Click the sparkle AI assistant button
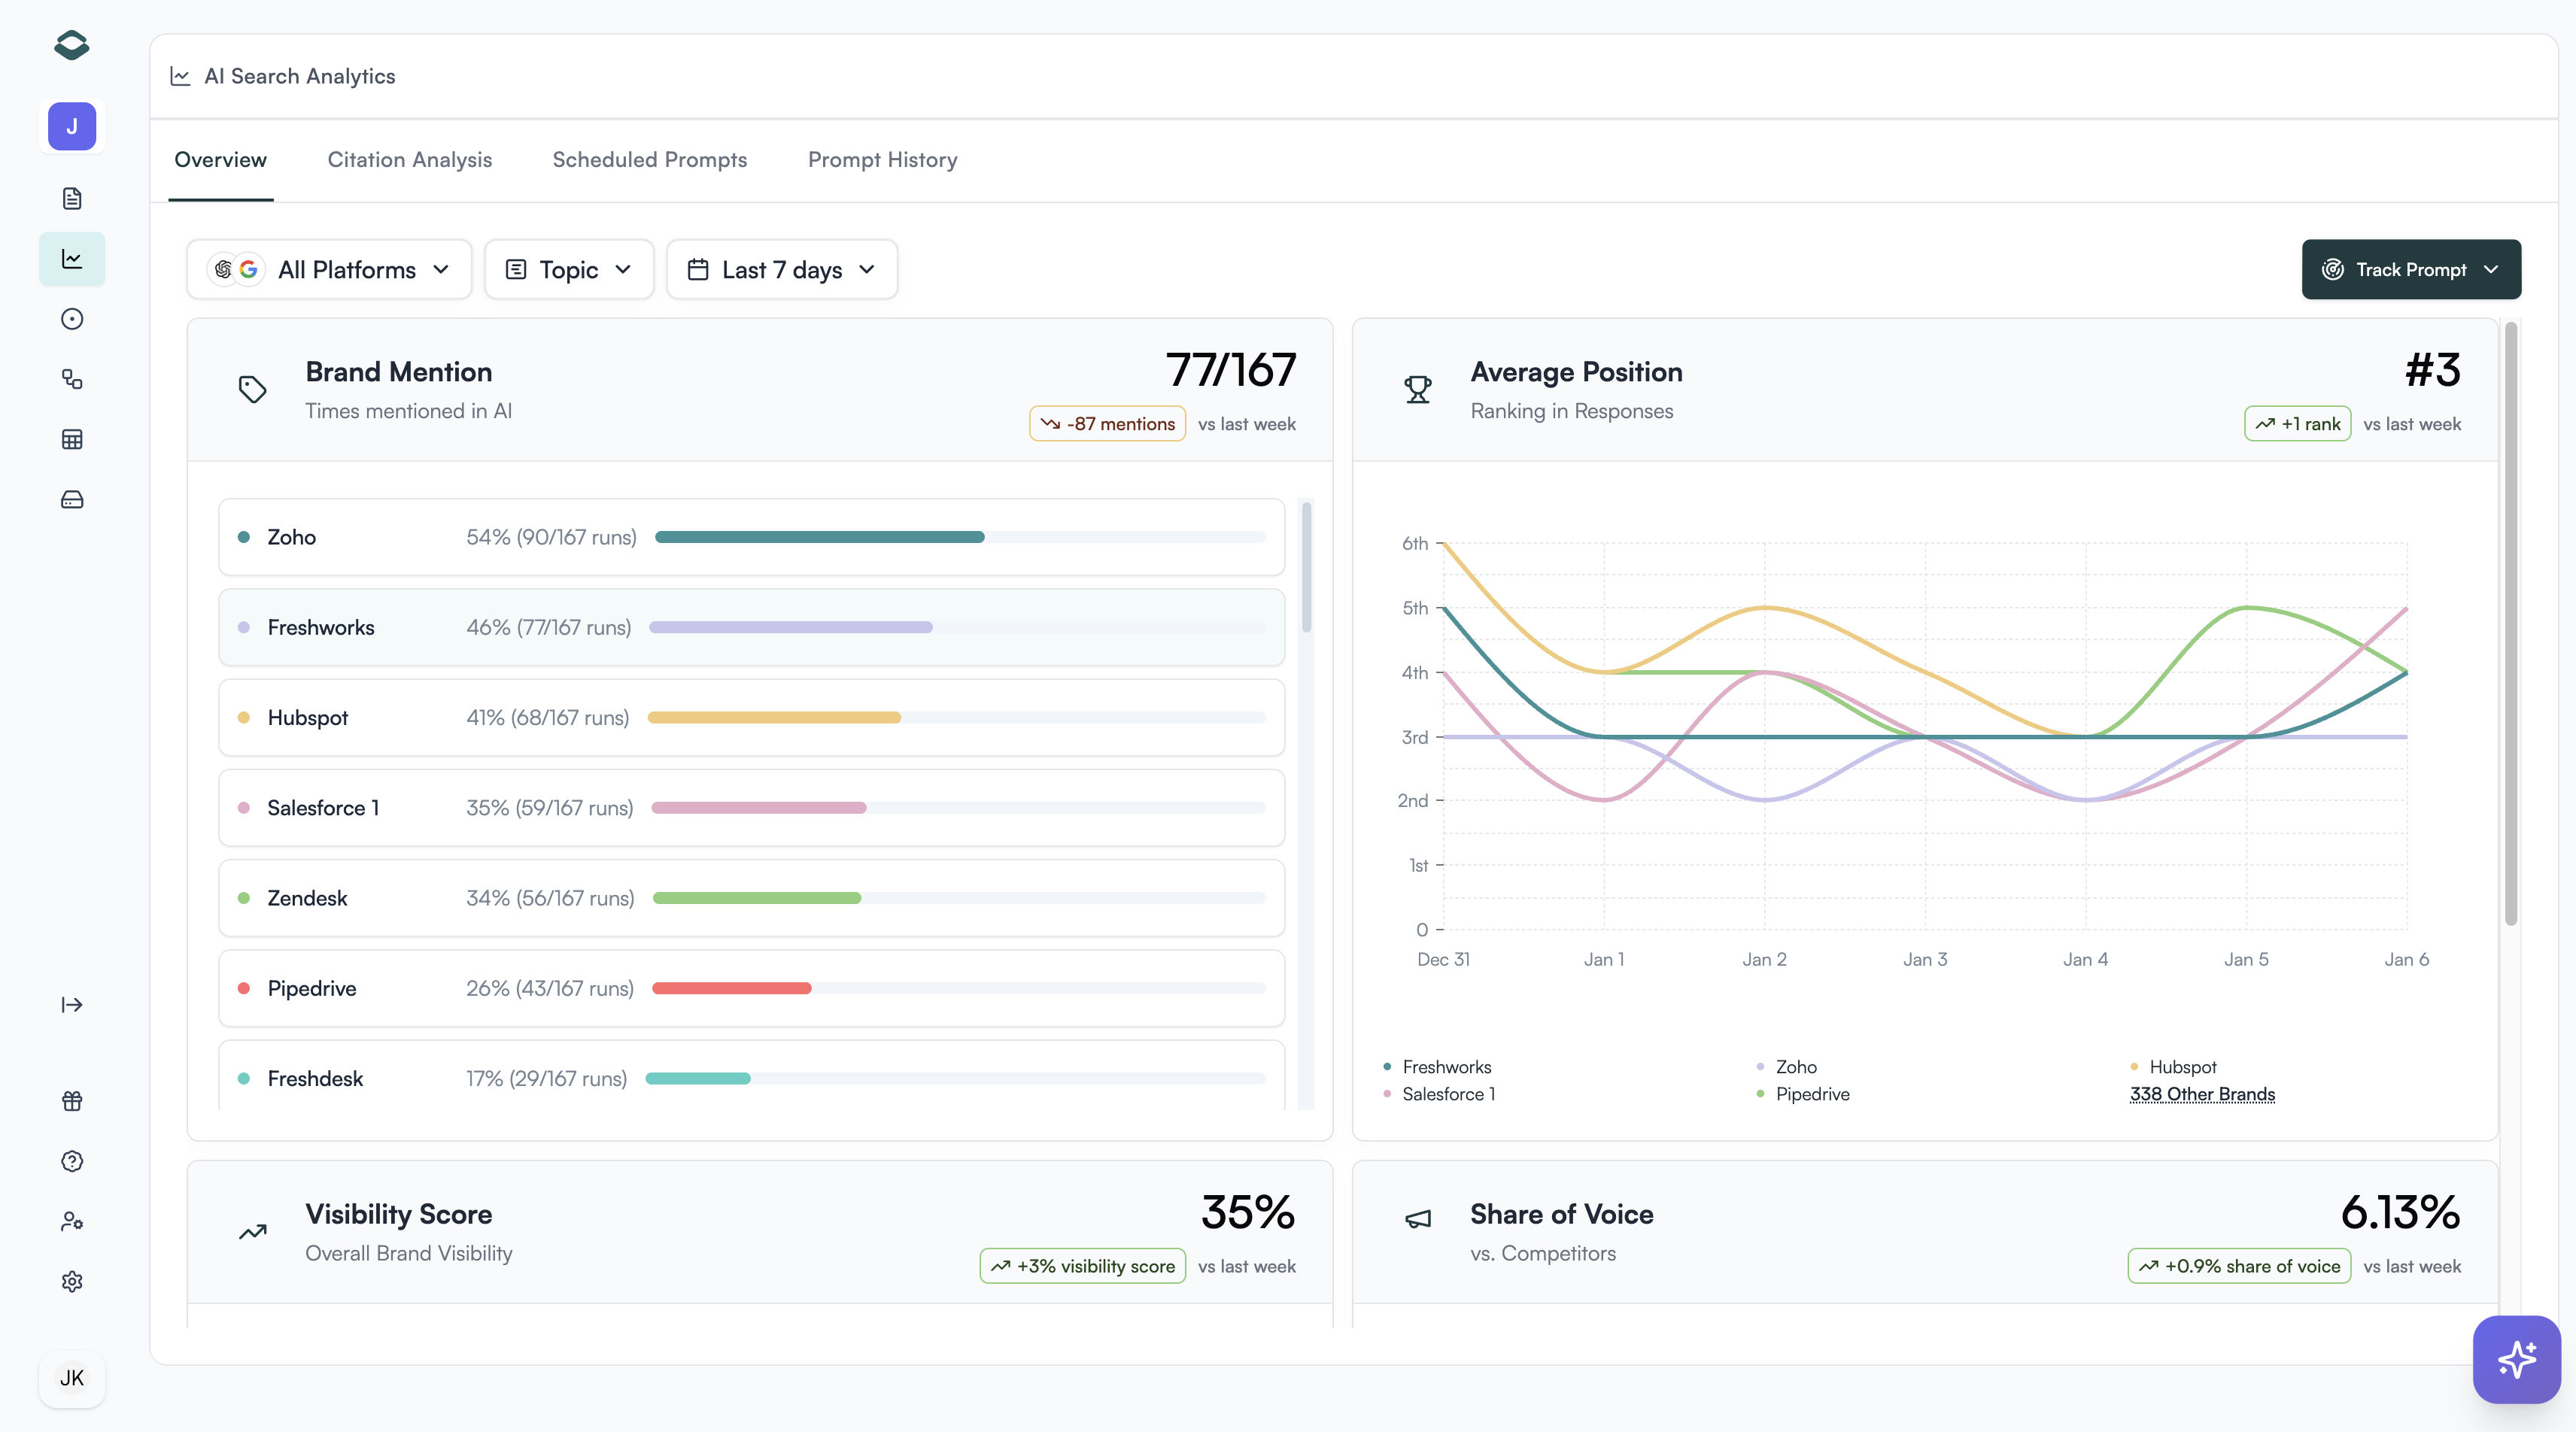This screenshot has height=1432, width=2576. click(2516, 1359)
